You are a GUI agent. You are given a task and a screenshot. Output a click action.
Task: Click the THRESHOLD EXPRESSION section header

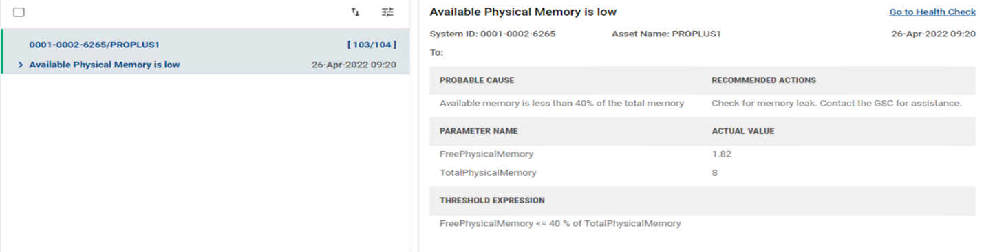(x=492, y=201)
